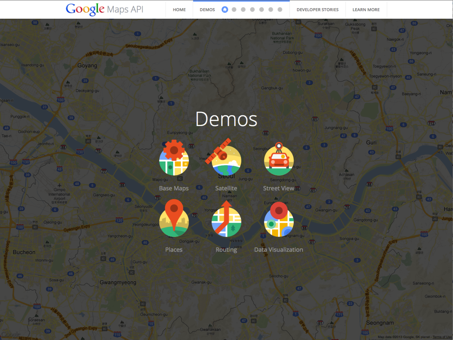The width and height of the screenshot is (453, 340).
Task: Click the Data Visualization label
Action: click(x=279, y=250)
